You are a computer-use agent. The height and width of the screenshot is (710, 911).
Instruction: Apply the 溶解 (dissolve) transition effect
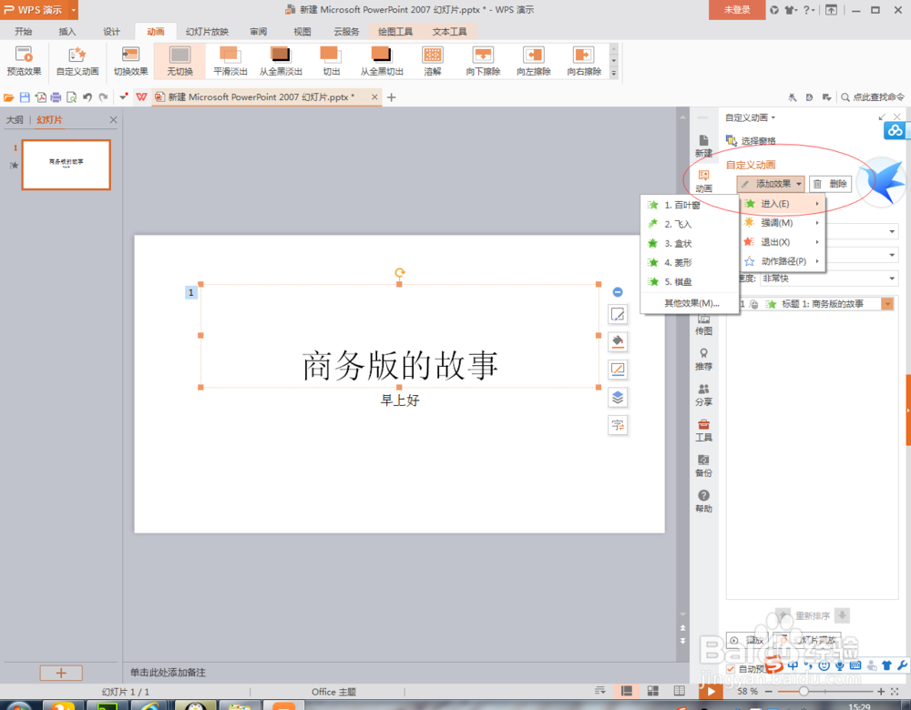point(432,61)
